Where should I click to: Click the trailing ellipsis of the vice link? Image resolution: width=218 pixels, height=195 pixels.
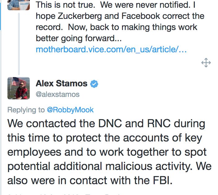click(183, 50)
